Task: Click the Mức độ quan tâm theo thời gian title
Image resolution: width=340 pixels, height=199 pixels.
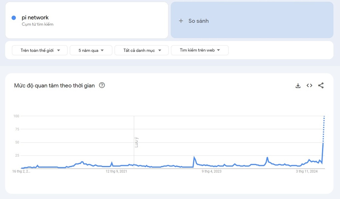Action: pos(54,86)
